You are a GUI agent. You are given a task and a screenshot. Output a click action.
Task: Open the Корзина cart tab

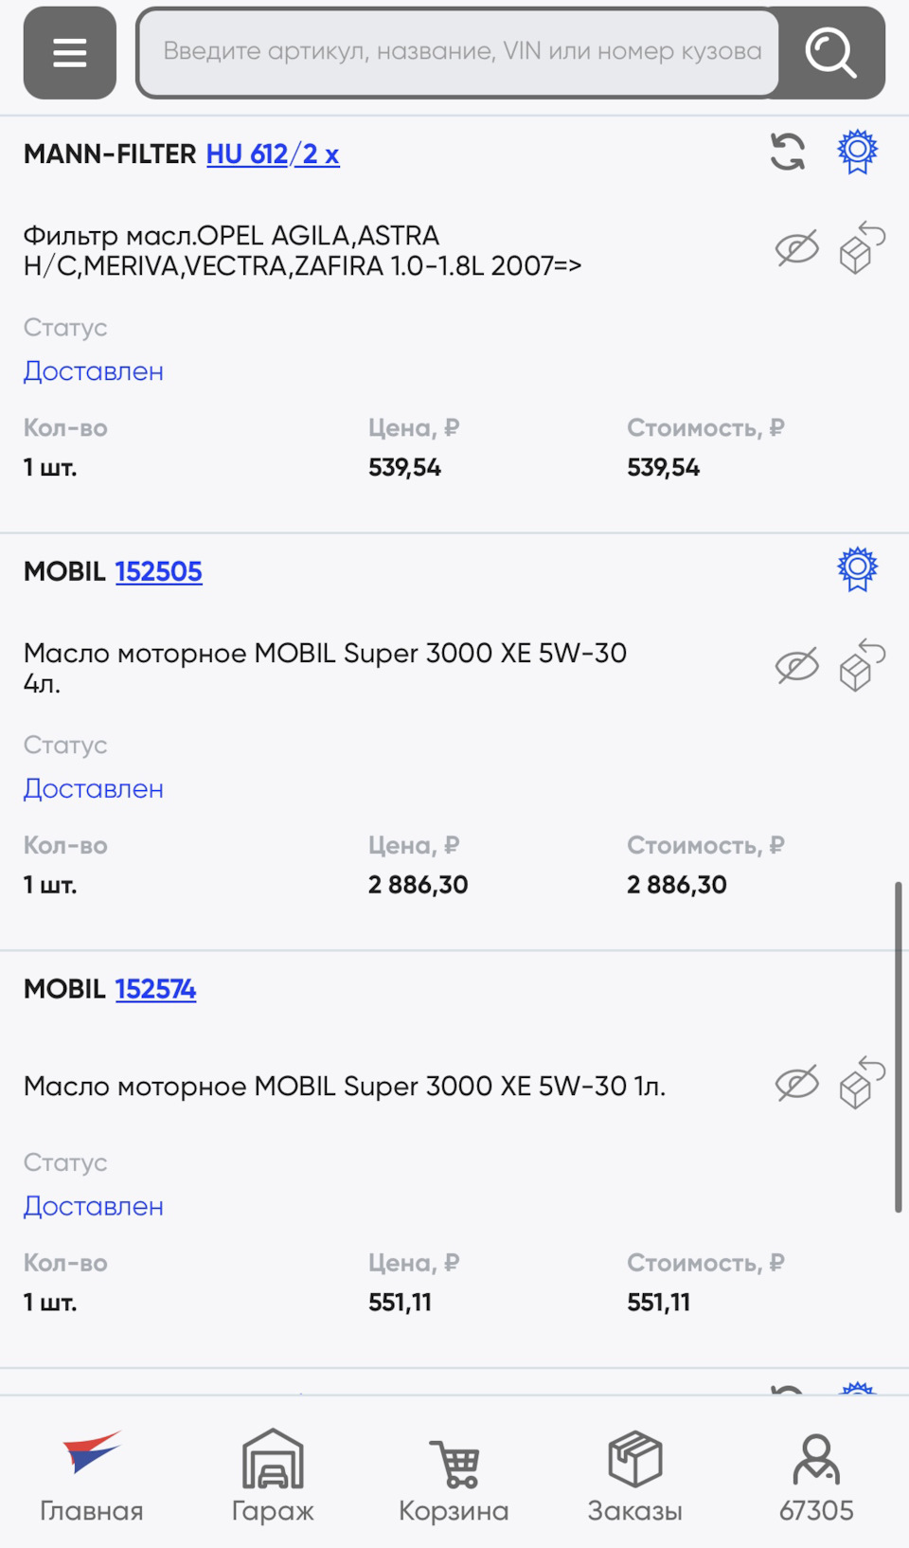point(454,1474)
